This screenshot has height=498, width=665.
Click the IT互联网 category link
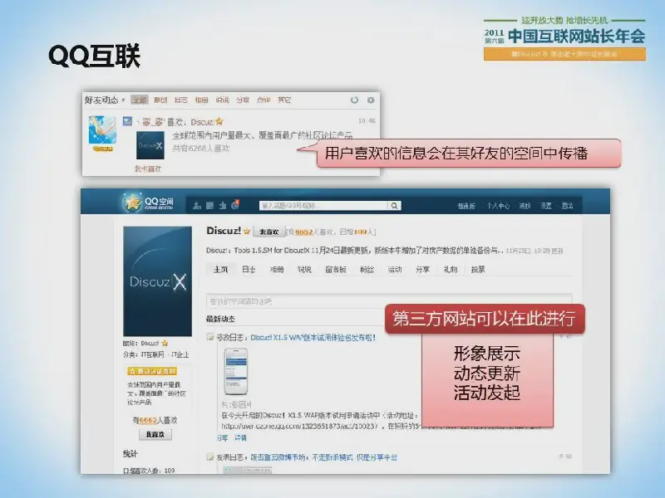pyautogui.click(x=152, y=354)
